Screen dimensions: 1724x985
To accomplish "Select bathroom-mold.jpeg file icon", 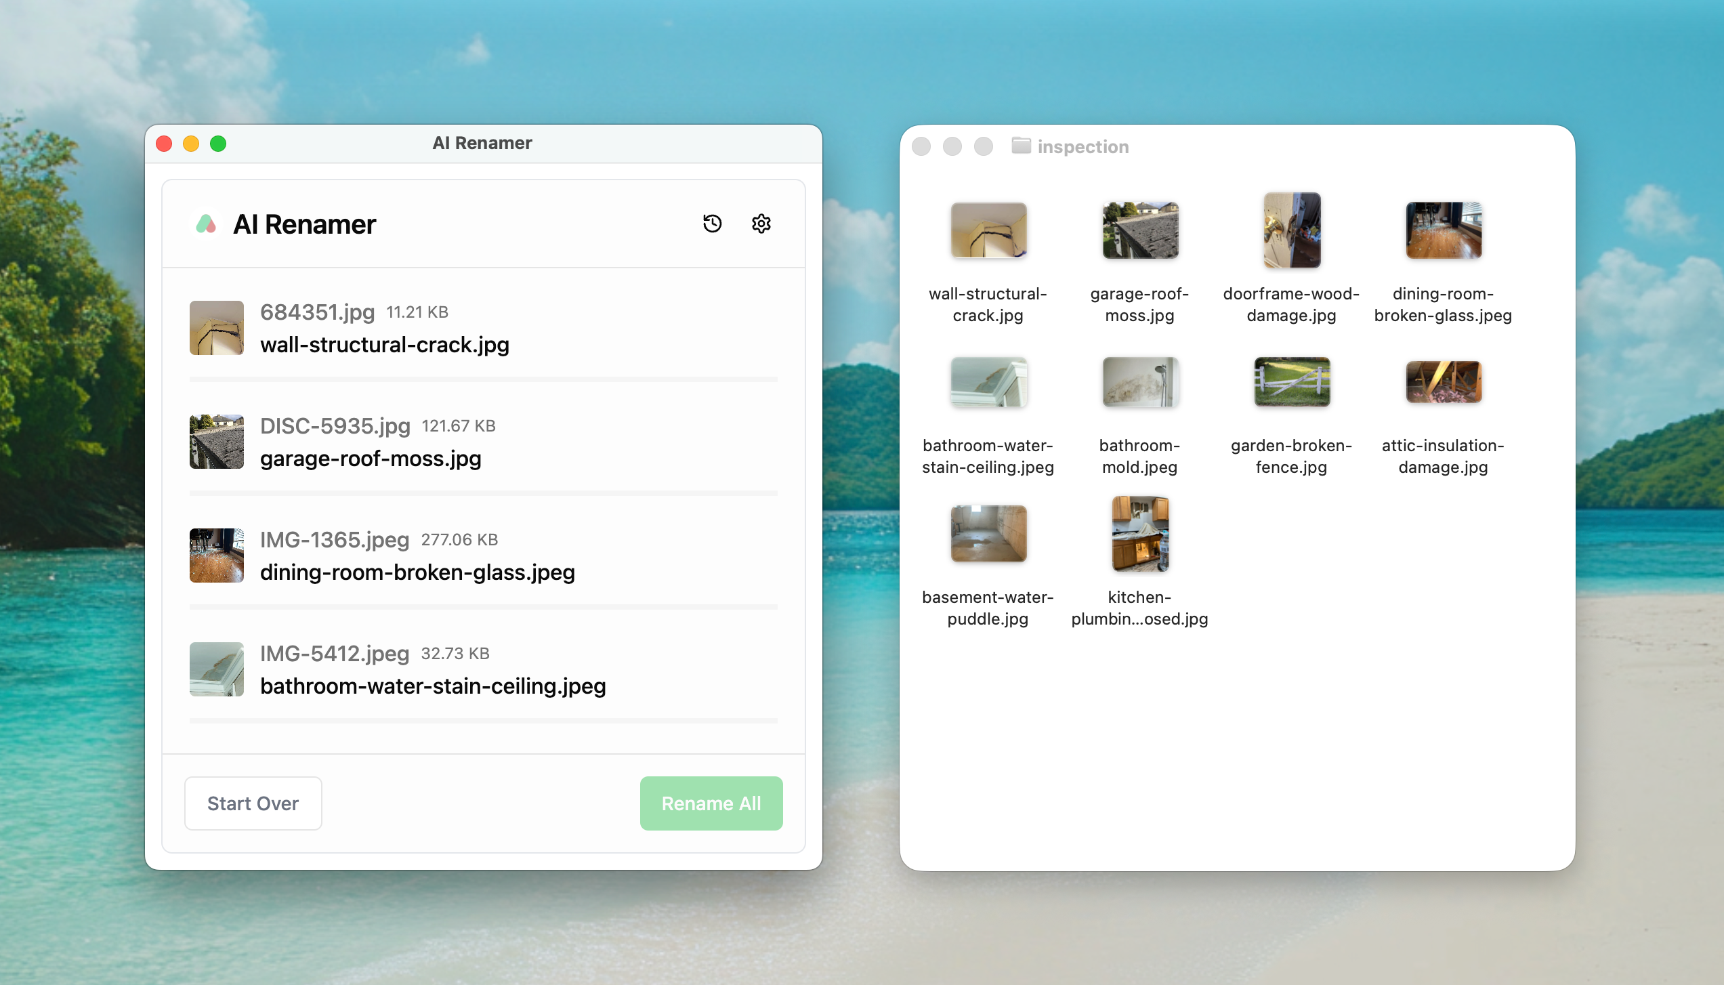I will 1139,382.
